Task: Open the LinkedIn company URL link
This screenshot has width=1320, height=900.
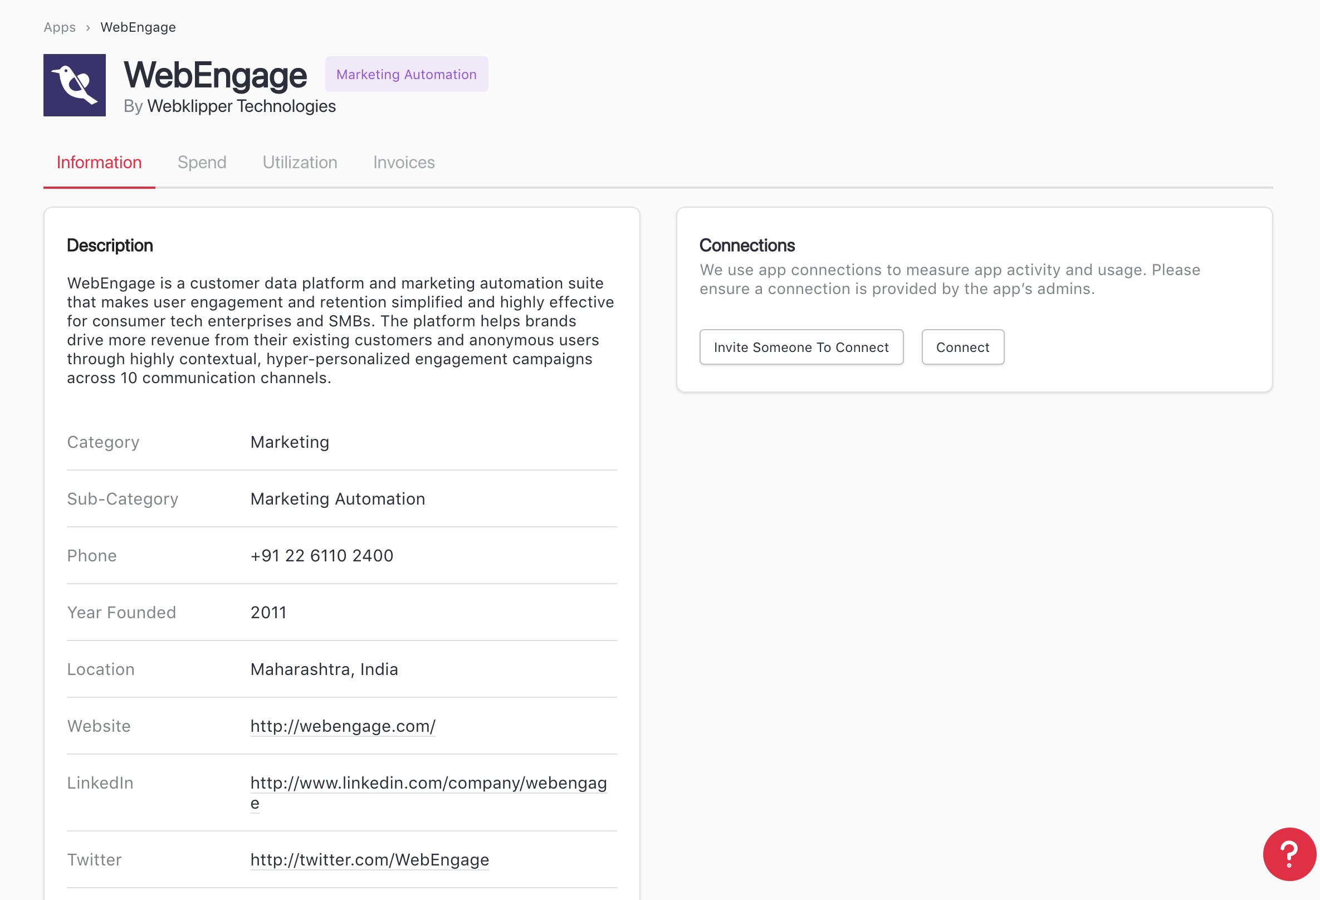Action: [x=428, y=783]
